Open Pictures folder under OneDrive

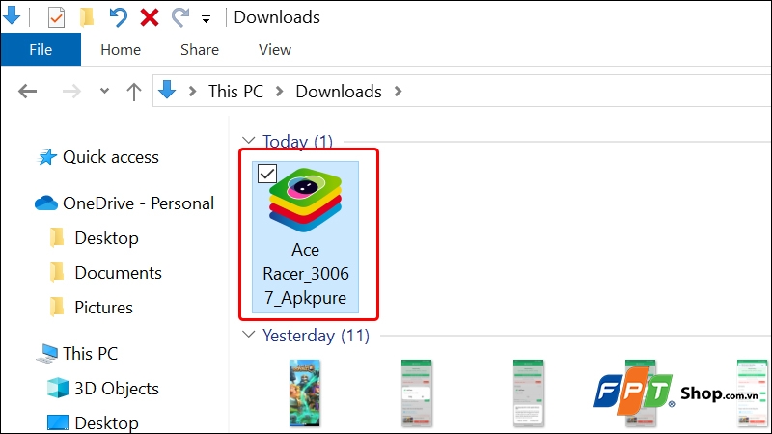pos(104,308)
